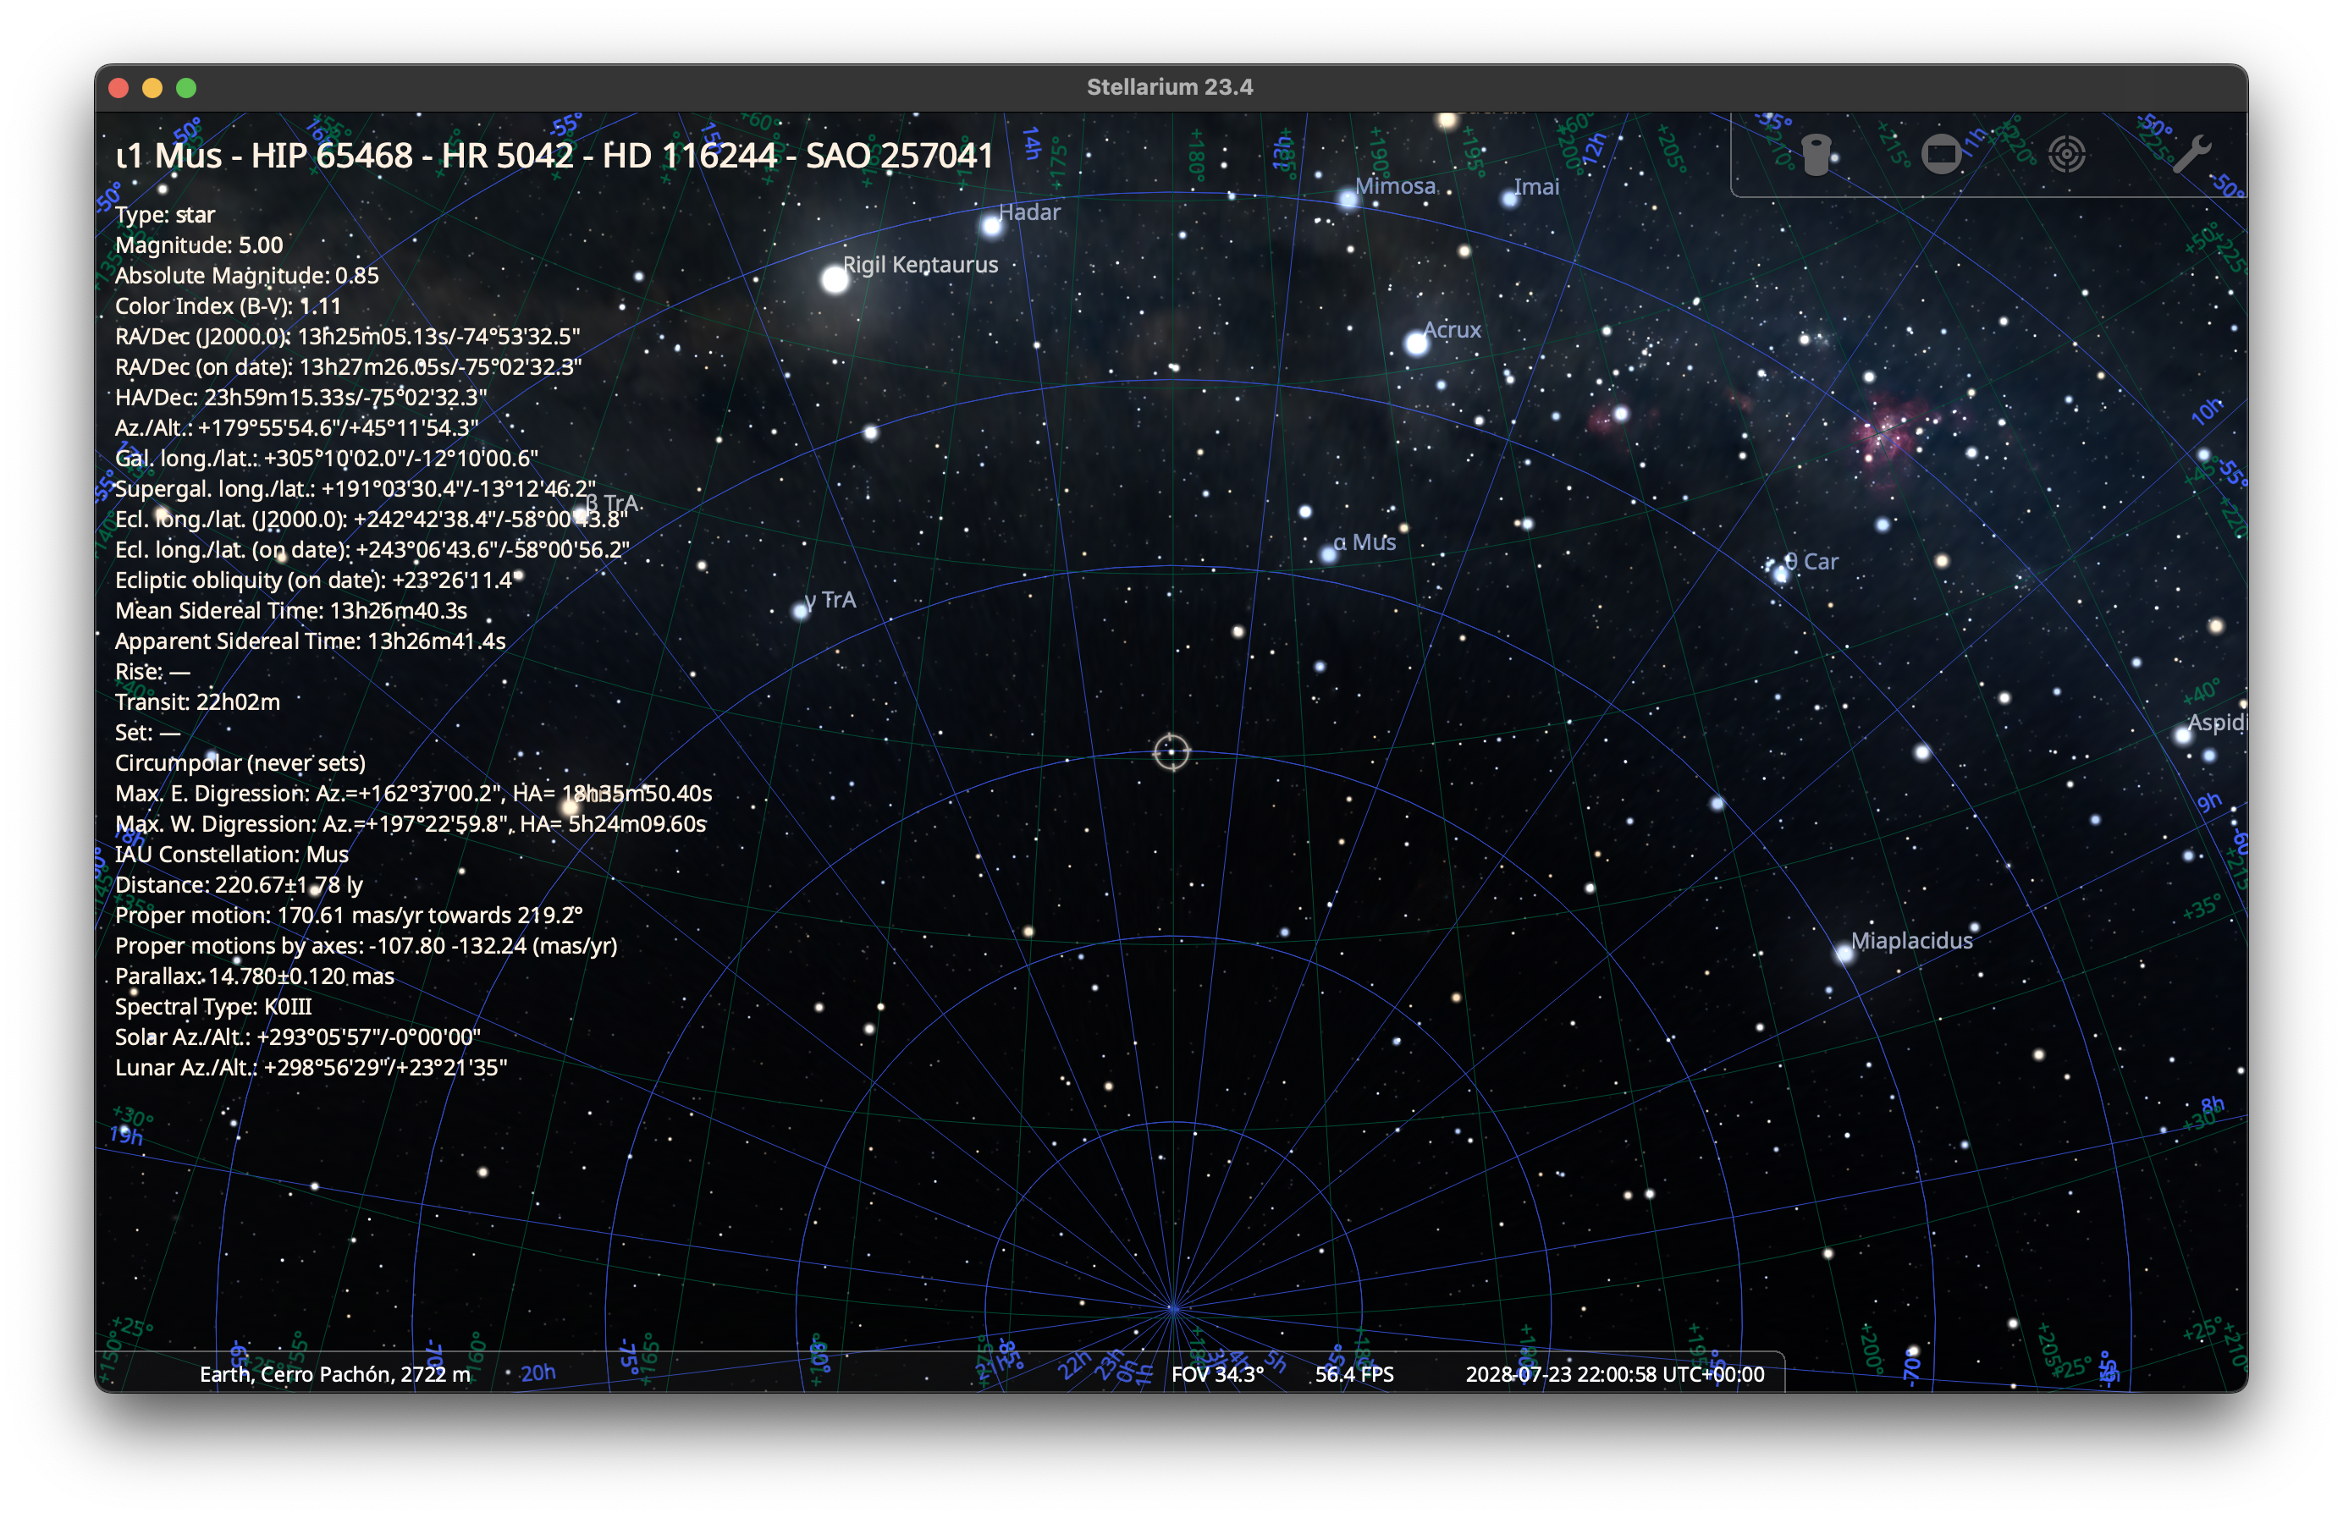Select the star Hadar
Screen dimensions: 2343x1518
click(991, 226)
